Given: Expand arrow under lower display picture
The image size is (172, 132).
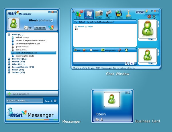Looking at the screenshot, I should pos(152,63).
